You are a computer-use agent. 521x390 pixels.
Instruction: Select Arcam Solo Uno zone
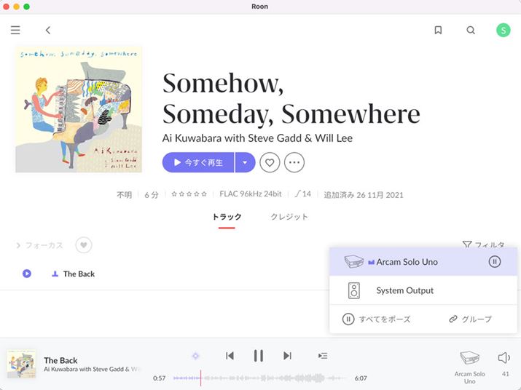(x=423, y=262)
